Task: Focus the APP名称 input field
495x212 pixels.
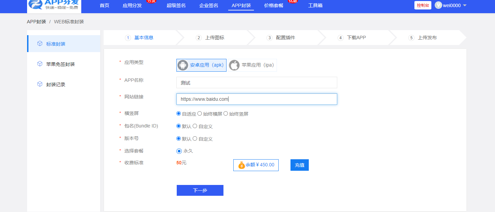Action: (257, 83)
